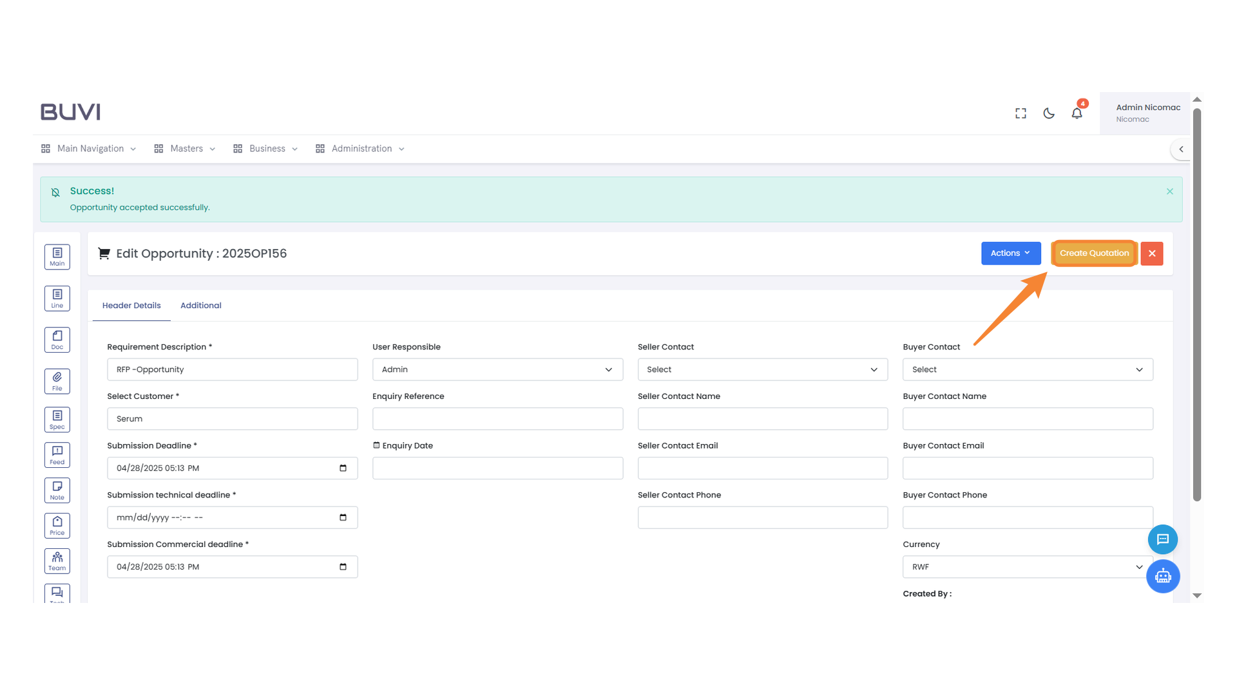Toggle fullscreen mode icon
This screenshot has height=695, width=1237.
point(1021,113)
